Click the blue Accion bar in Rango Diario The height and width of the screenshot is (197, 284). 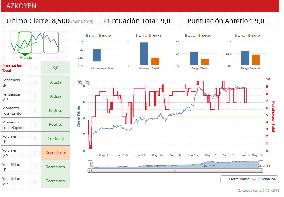[x=194, y=58]
